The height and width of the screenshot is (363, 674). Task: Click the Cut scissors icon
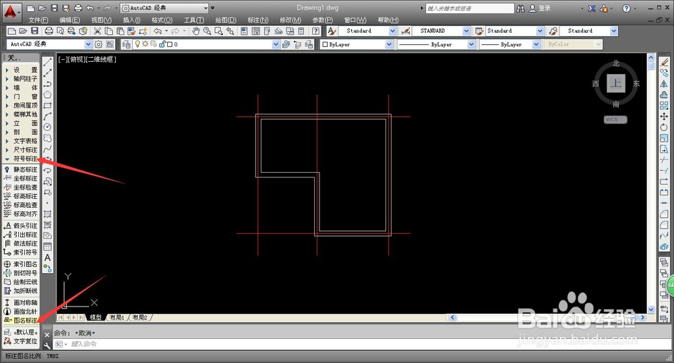[98, 31]
